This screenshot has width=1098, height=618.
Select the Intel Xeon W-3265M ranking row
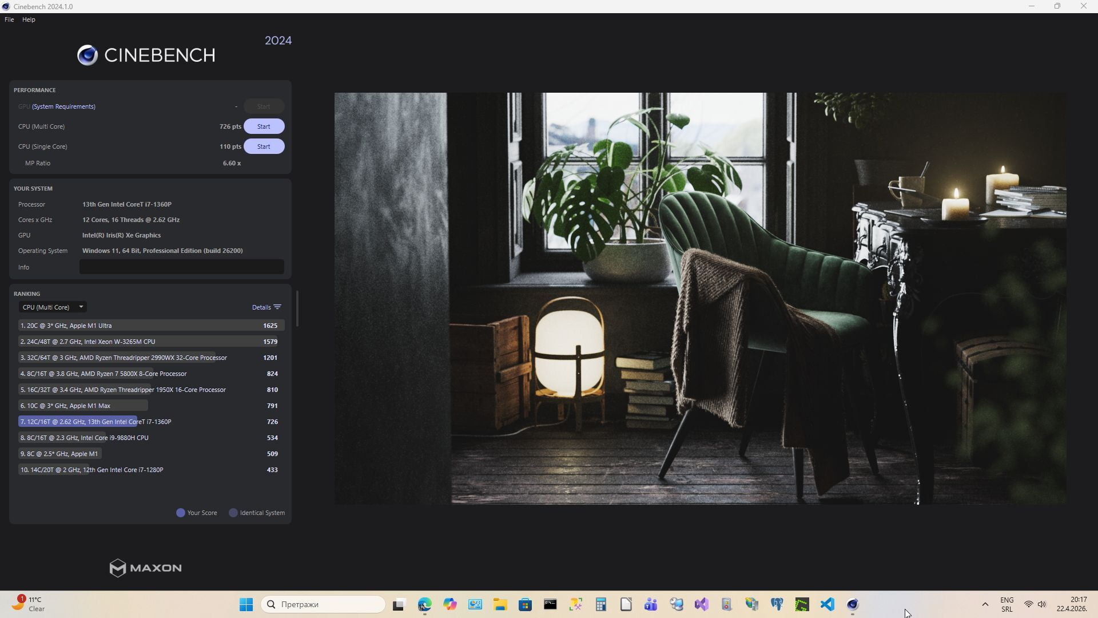coord(151,342)
